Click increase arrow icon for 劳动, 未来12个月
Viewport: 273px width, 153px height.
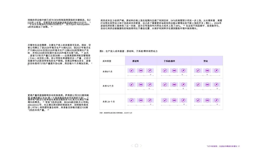[x=216, y=85]
